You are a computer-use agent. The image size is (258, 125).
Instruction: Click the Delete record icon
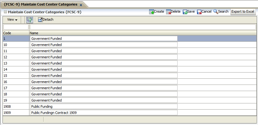(169, 12)
